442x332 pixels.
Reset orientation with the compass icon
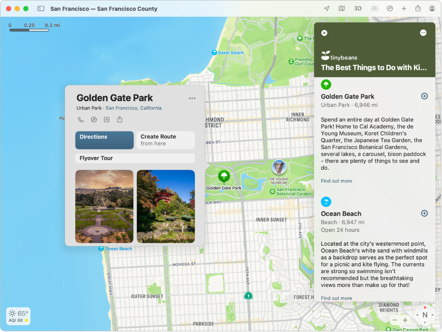tap(425, 314)
